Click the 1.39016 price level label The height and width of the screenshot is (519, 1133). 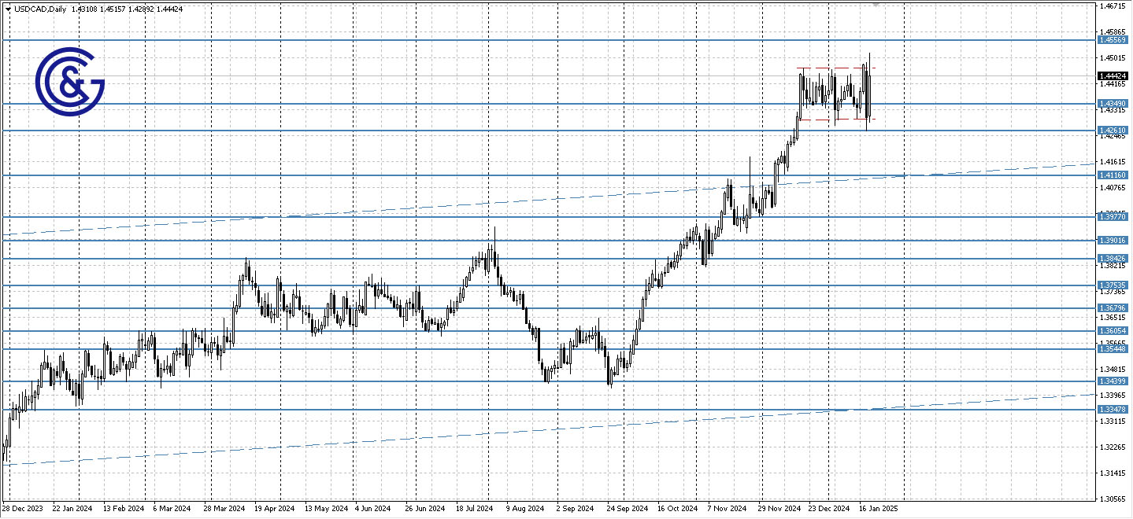[1115, 241]
